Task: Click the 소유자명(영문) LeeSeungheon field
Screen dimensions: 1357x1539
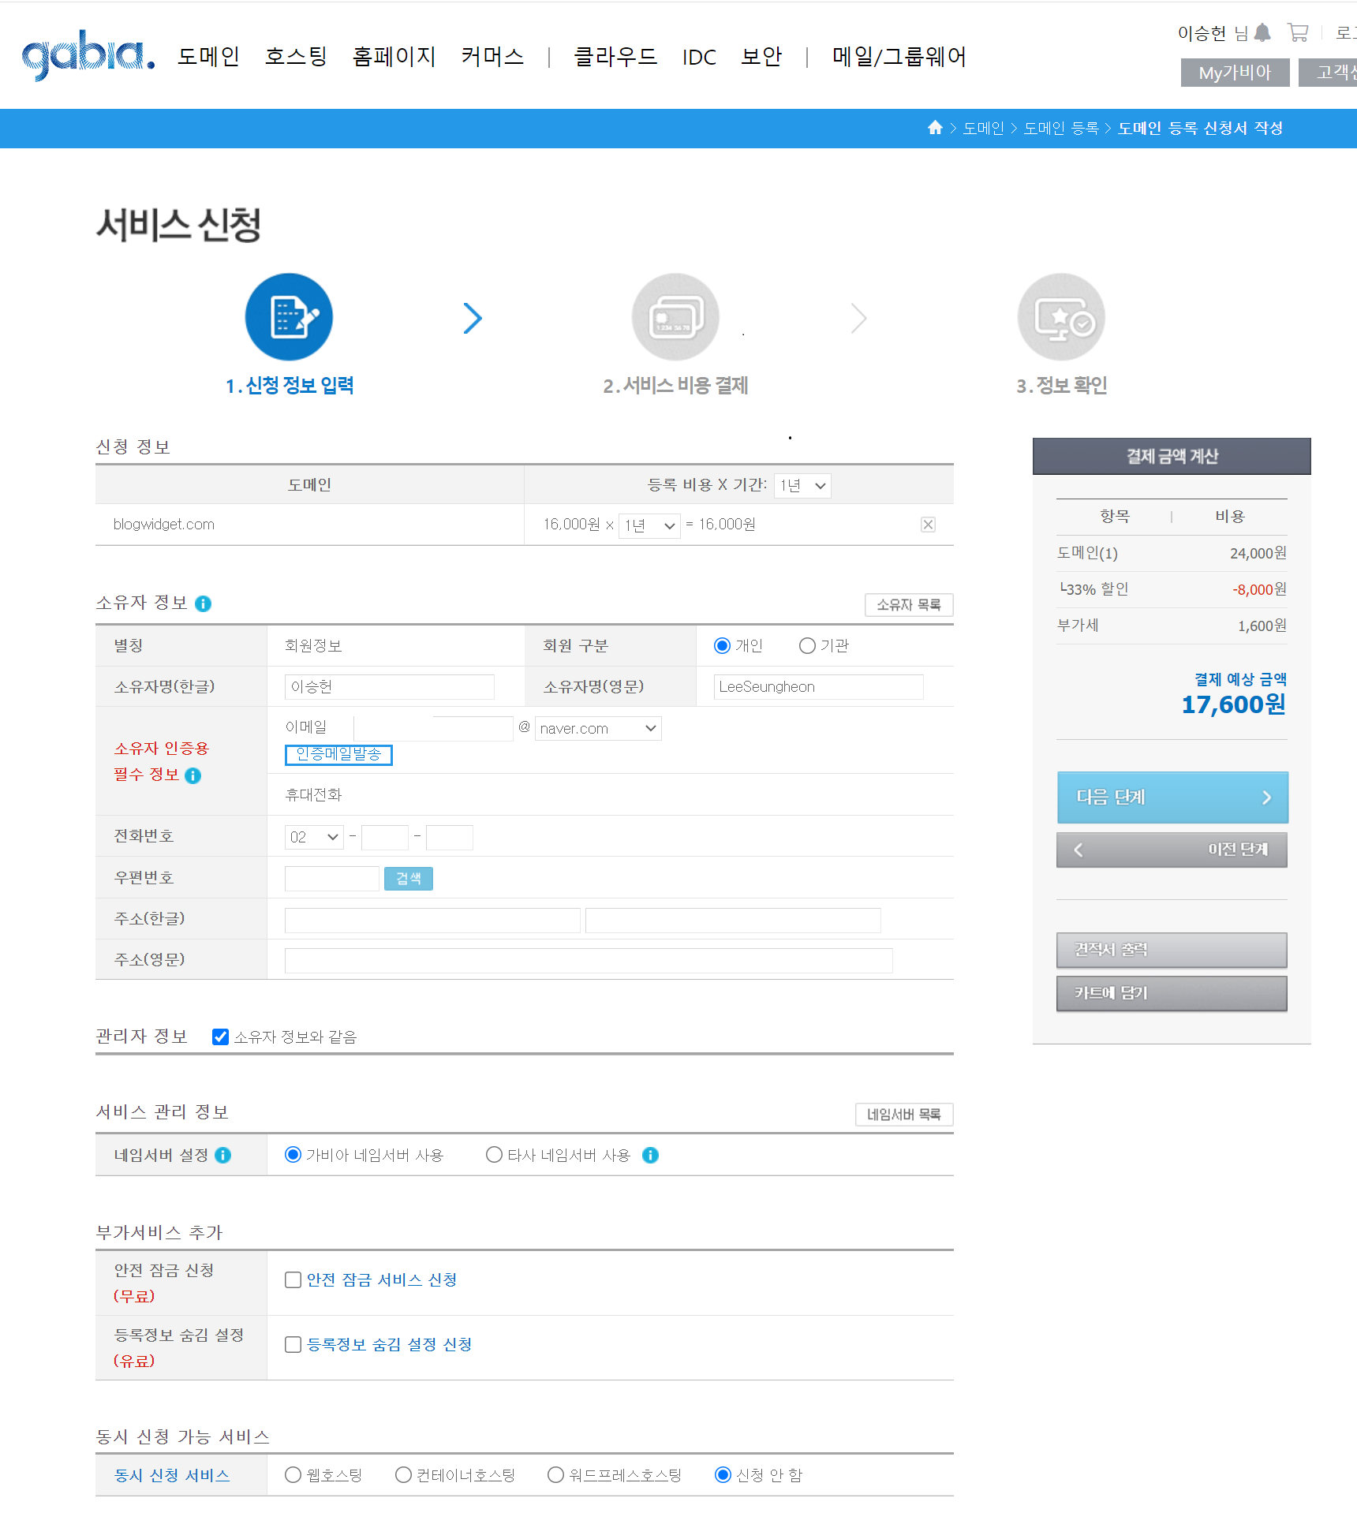Action: point(818,687)
